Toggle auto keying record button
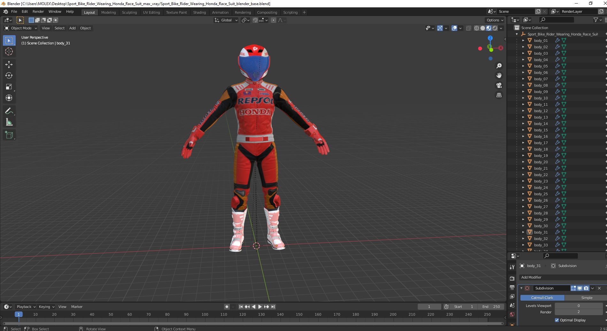Screen dimensions: 607x331 (x=227, y=307)
